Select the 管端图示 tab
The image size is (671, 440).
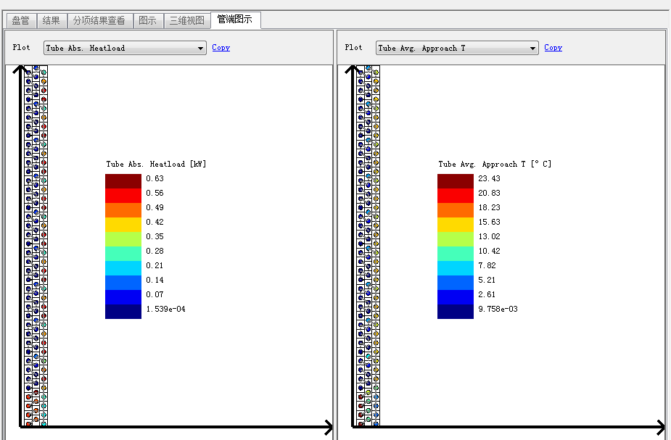coord(235,20)
